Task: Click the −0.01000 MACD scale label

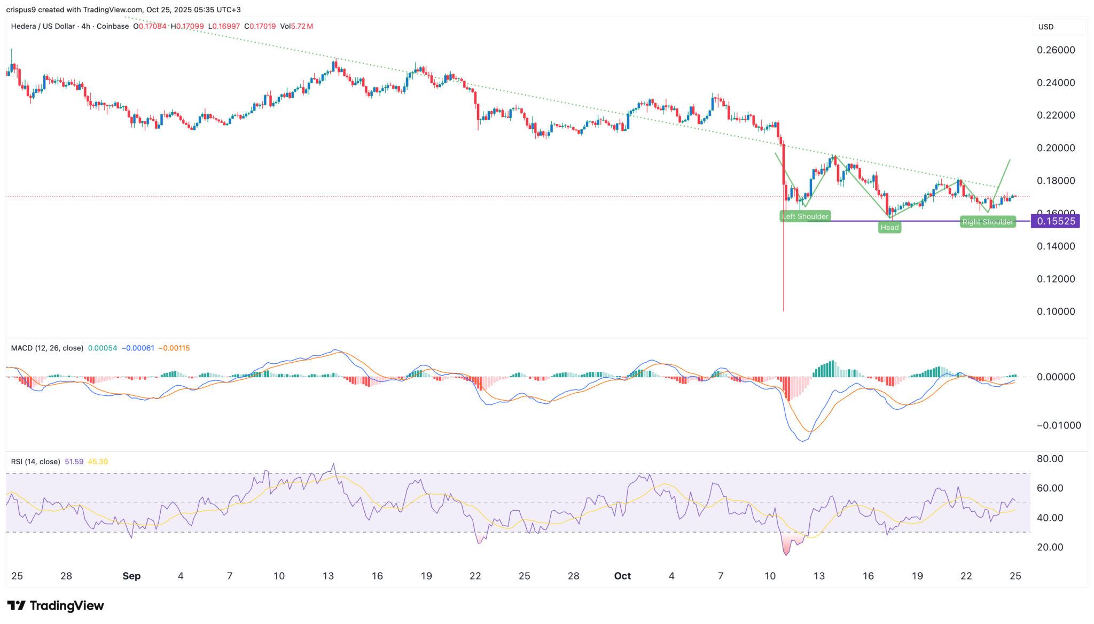Action: (1058, 425)
